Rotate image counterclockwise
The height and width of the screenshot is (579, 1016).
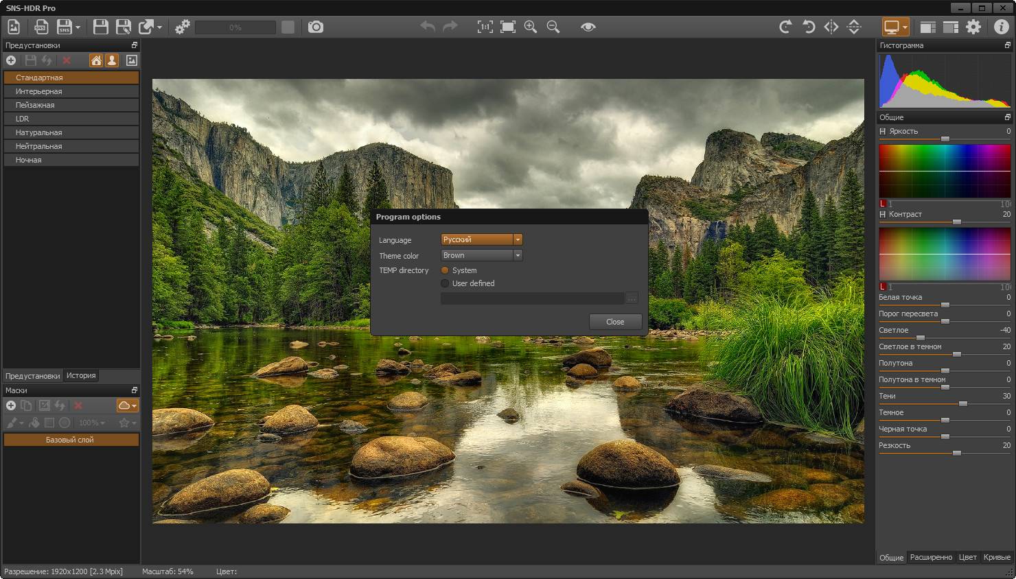pyautogui.click(x=809, y=27)
